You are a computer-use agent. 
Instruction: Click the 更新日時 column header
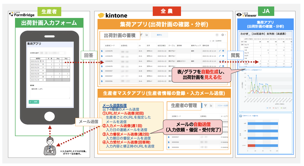205,46
